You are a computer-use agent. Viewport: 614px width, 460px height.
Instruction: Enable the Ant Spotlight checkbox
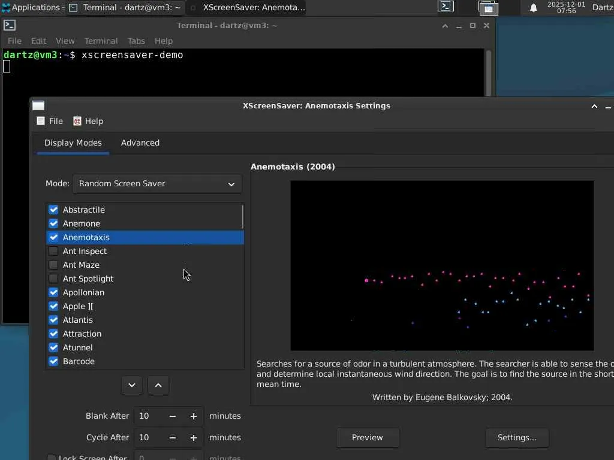(53, 279)
